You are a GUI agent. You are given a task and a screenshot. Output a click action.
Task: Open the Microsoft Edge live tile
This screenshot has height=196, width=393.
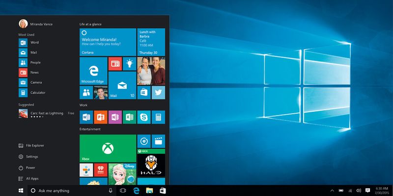pos(93,71)
